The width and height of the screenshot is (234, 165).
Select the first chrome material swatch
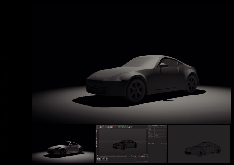pos(98,159)
